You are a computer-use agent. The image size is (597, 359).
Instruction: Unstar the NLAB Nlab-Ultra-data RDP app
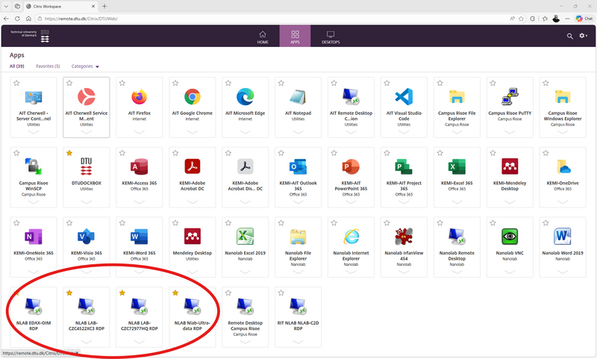[x=175, y=293]
